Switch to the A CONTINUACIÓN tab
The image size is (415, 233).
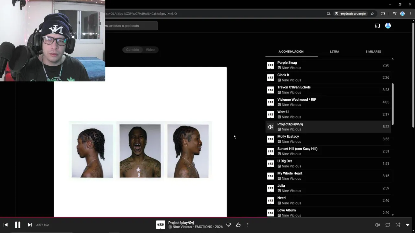point(291,51)
